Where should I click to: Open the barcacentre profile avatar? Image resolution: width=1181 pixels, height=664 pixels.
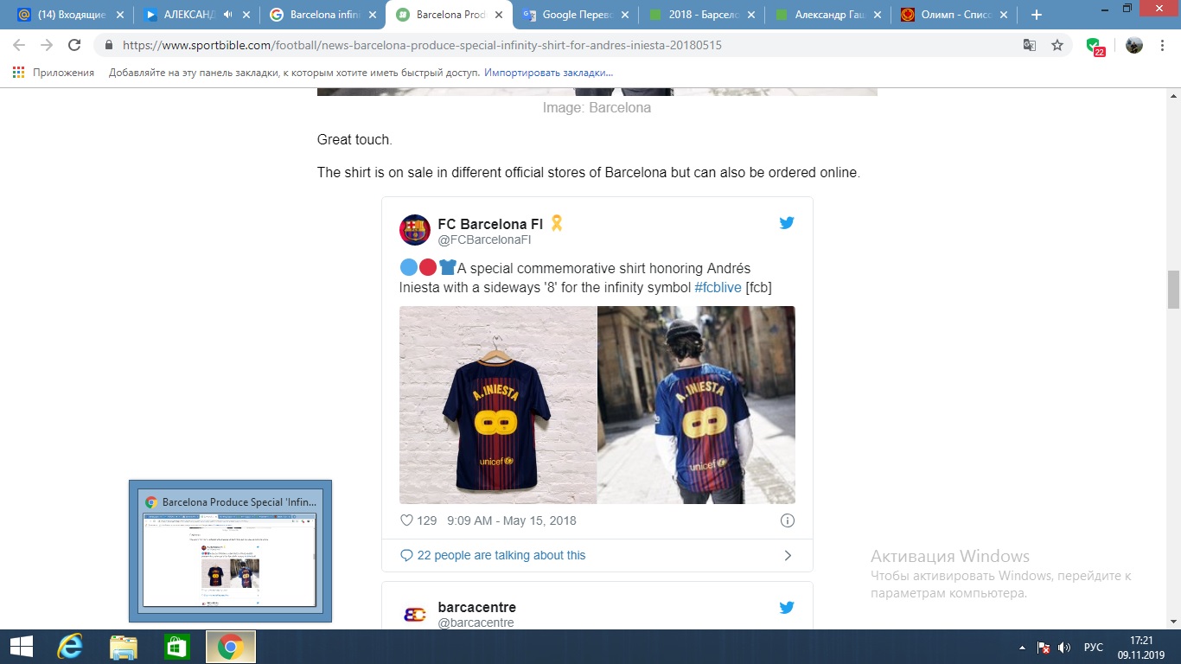pyautogui.click(x=415, y=614)
